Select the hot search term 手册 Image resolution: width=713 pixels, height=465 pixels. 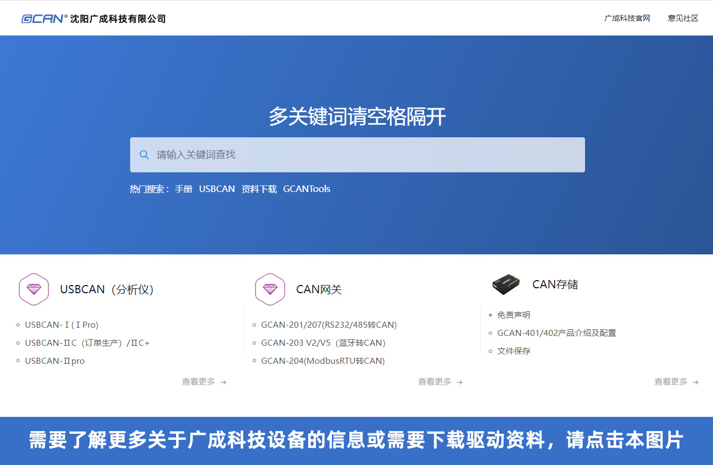coord(184,189)
